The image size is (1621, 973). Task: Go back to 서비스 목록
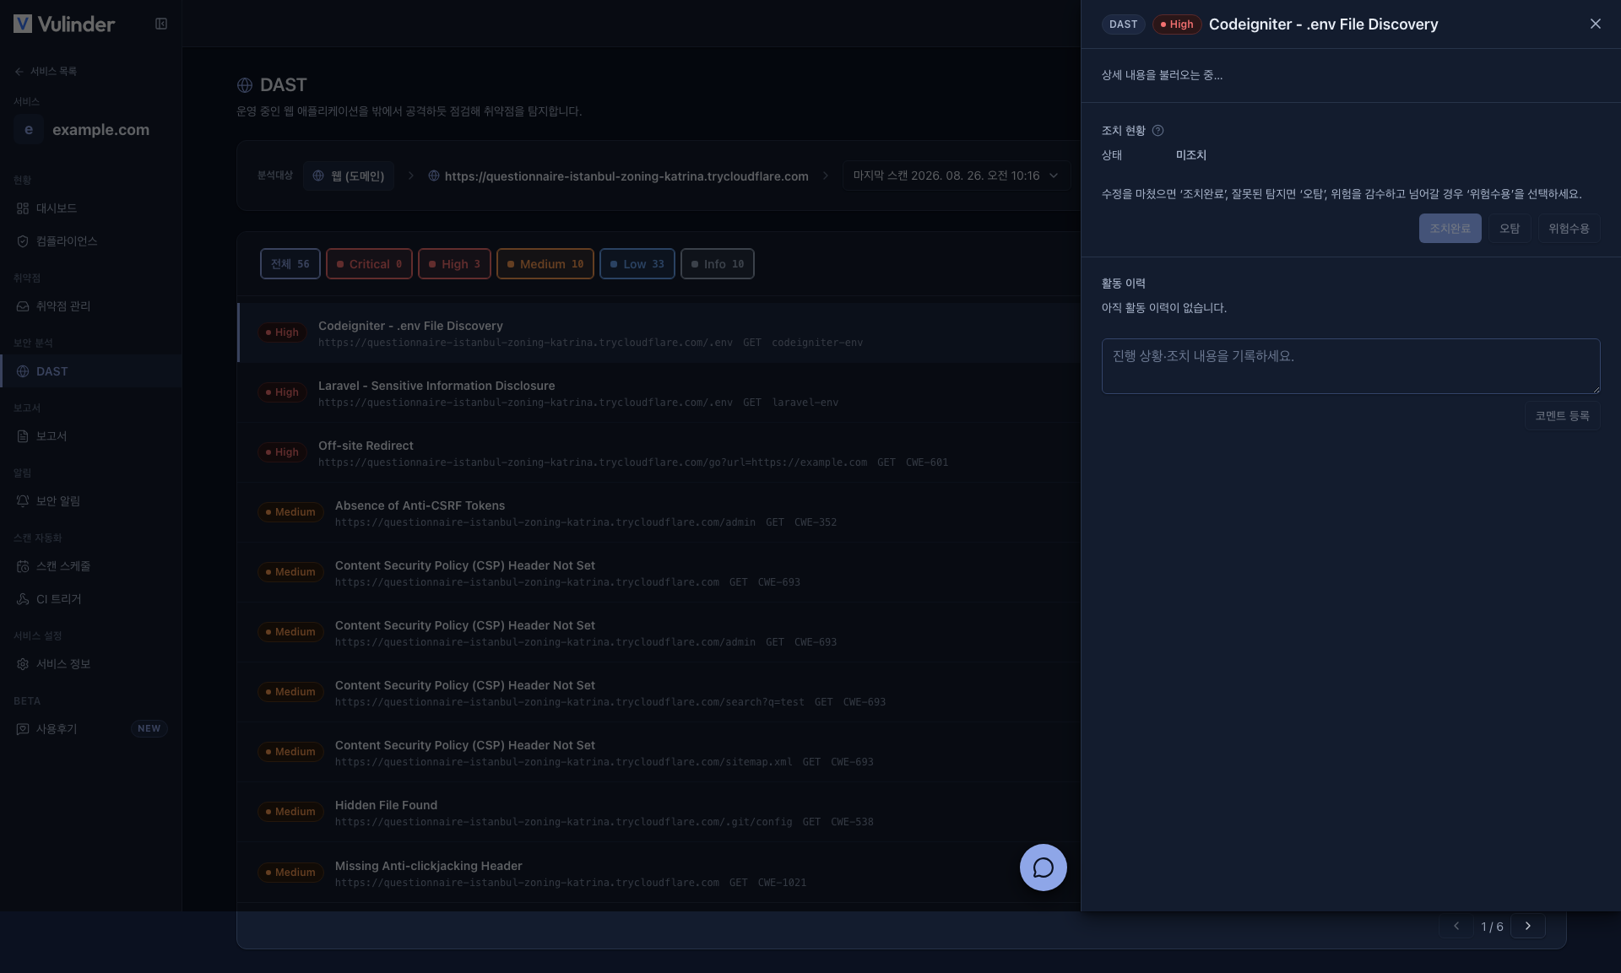point(46,72)
